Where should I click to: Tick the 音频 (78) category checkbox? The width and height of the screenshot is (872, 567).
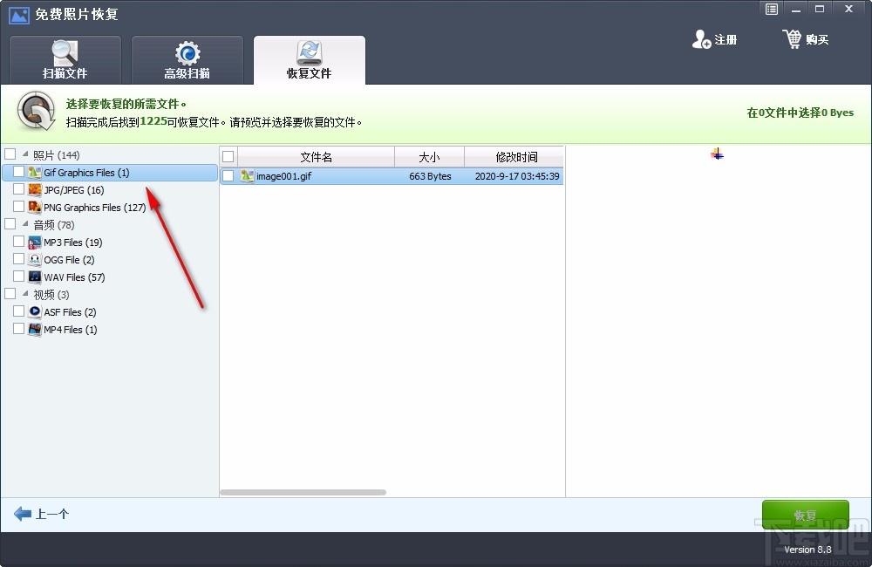click(x=10, y=223)
